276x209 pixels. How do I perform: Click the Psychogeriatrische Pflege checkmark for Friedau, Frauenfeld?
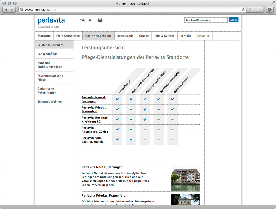145,109
